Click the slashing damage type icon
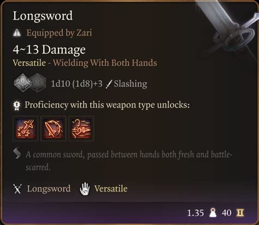 click(109, 85)
